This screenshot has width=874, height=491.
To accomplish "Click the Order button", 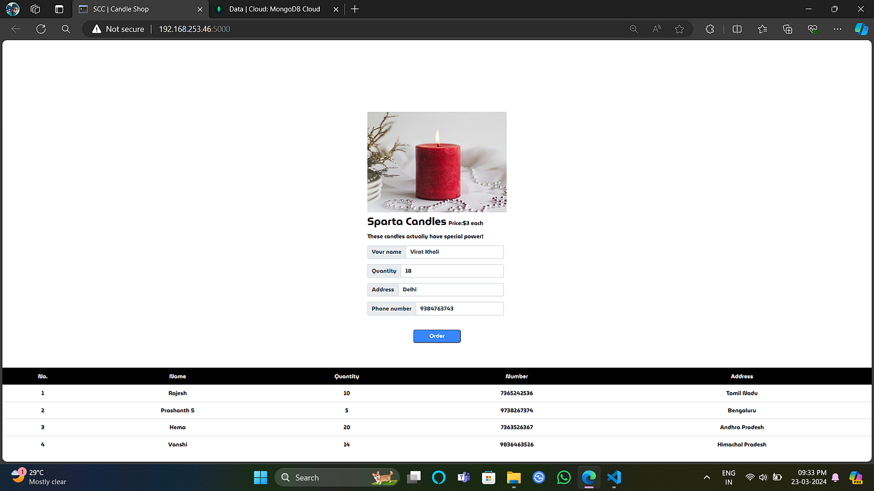I will pos(436,335).
